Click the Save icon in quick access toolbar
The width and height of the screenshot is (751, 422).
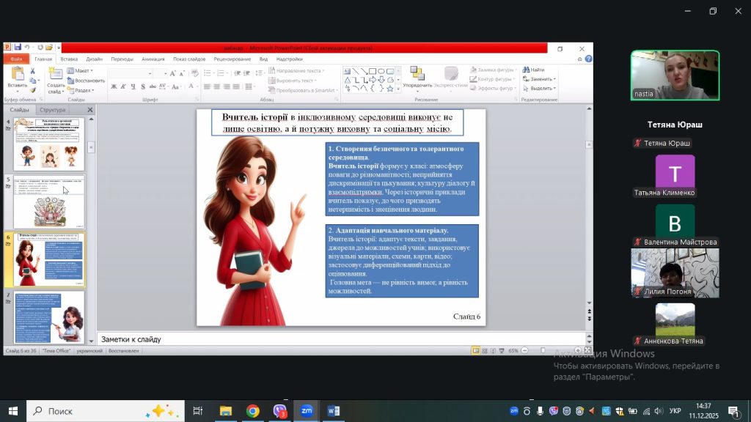click(17, 48)
